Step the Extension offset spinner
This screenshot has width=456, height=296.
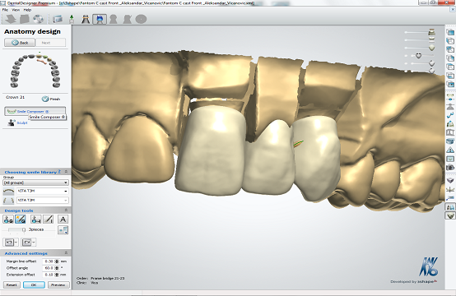click(x=57, y=275)
